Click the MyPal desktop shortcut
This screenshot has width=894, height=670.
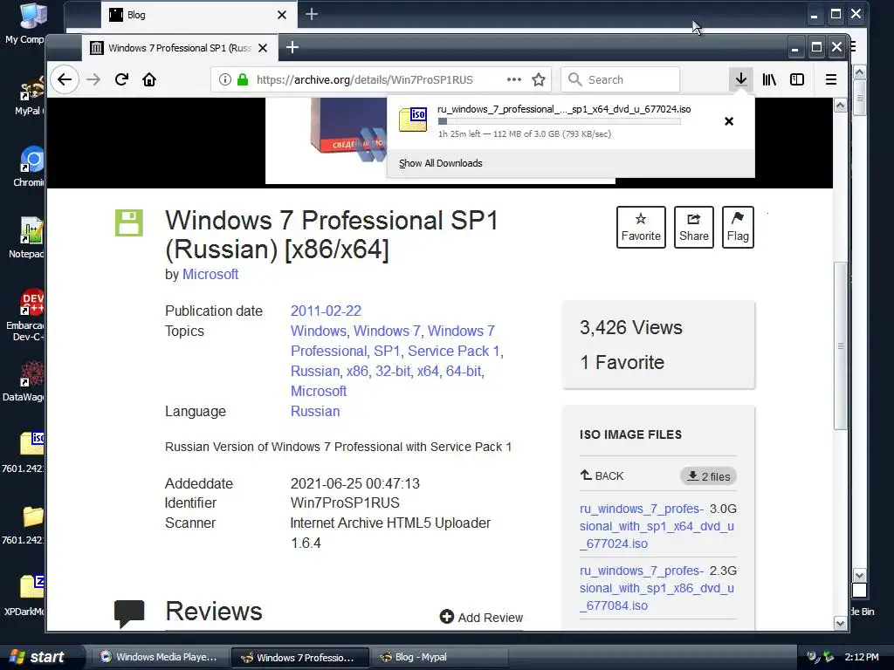[27, 96]
